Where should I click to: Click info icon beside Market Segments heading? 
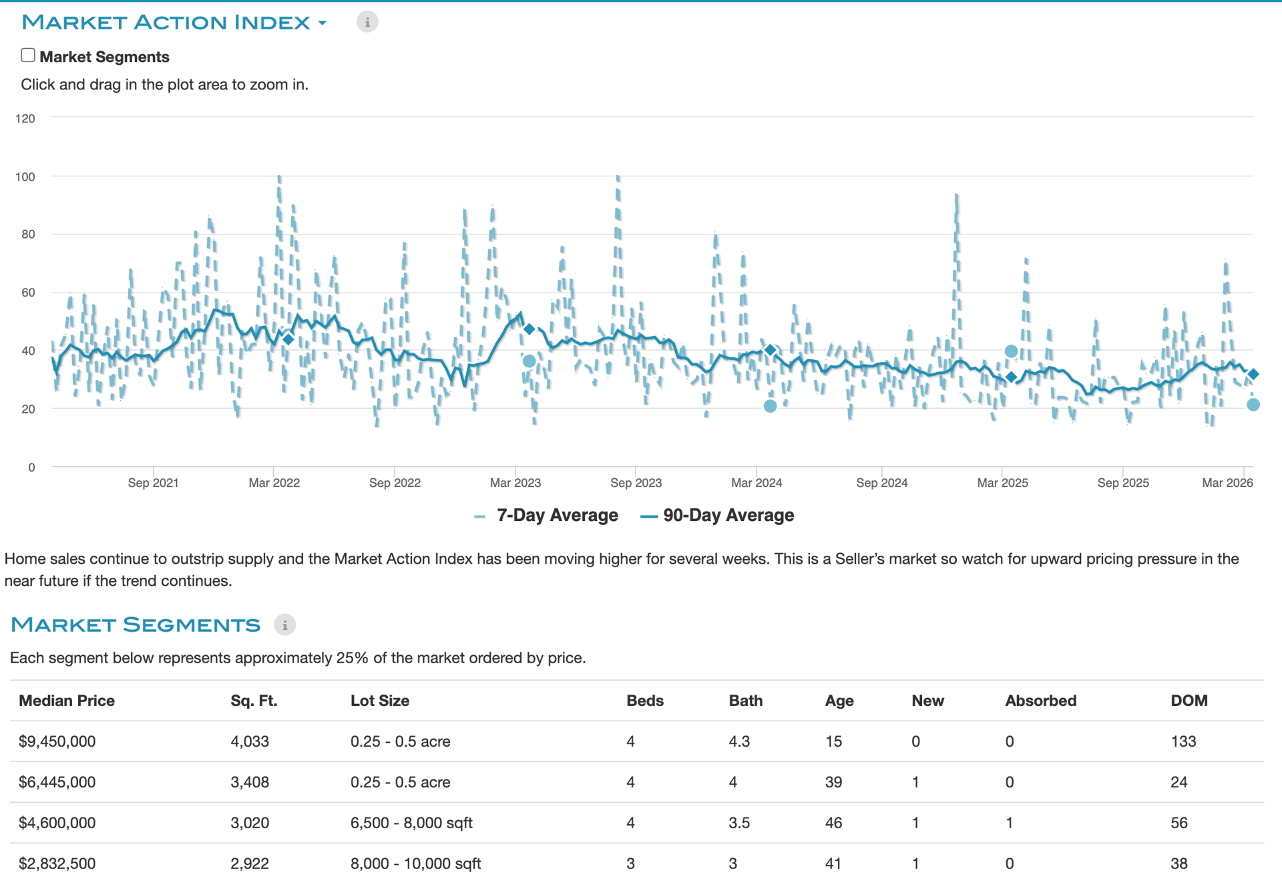click(x=284, y=625)
